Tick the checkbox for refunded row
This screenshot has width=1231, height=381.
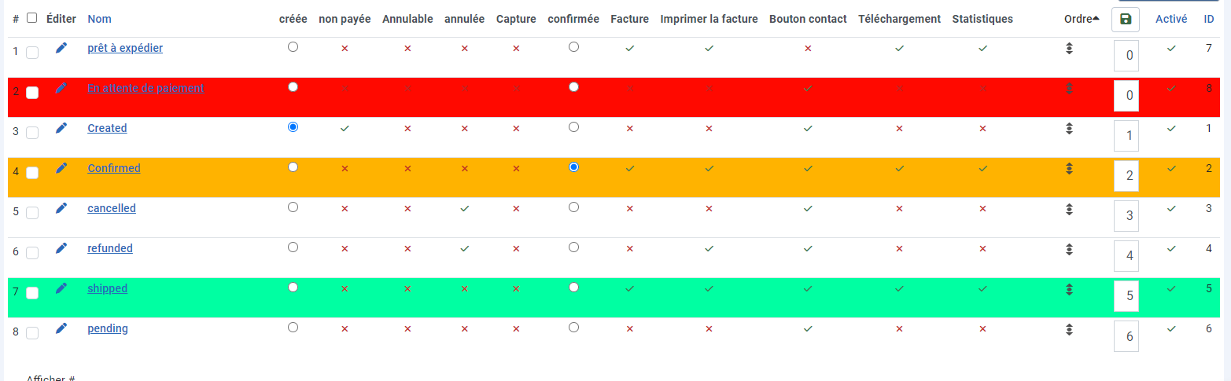pos(32,253)
